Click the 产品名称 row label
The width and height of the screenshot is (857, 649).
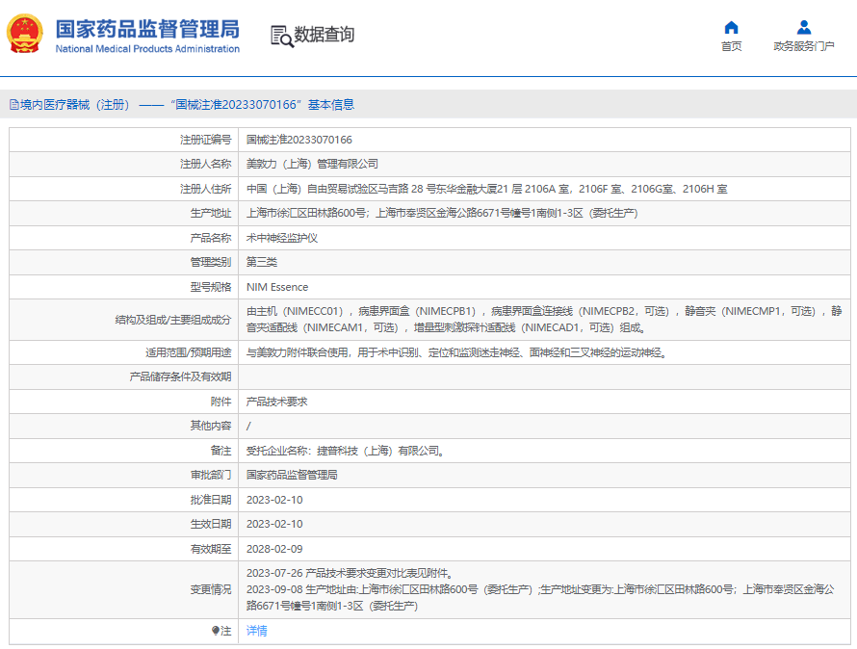coord(211,238)
